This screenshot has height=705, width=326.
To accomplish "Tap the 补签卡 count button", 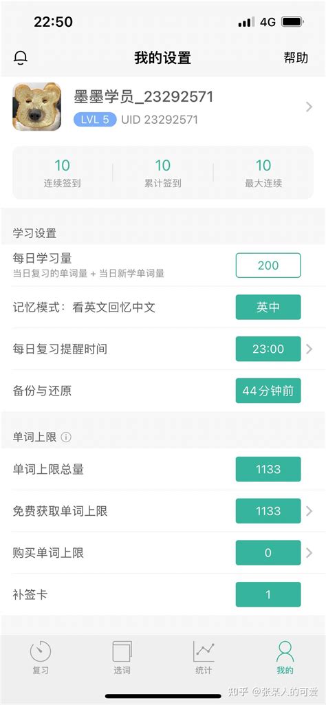I will click(x=268, y=595).
